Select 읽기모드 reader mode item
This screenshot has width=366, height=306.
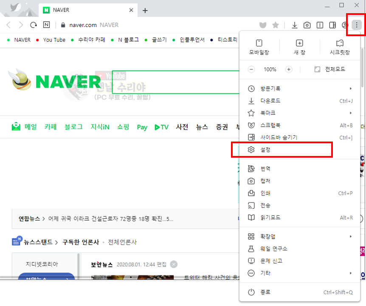pos(300,218)
